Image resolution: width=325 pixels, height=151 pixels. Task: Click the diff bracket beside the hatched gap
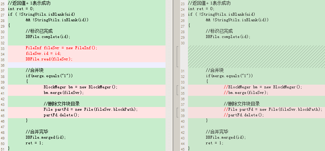(177, 57)
